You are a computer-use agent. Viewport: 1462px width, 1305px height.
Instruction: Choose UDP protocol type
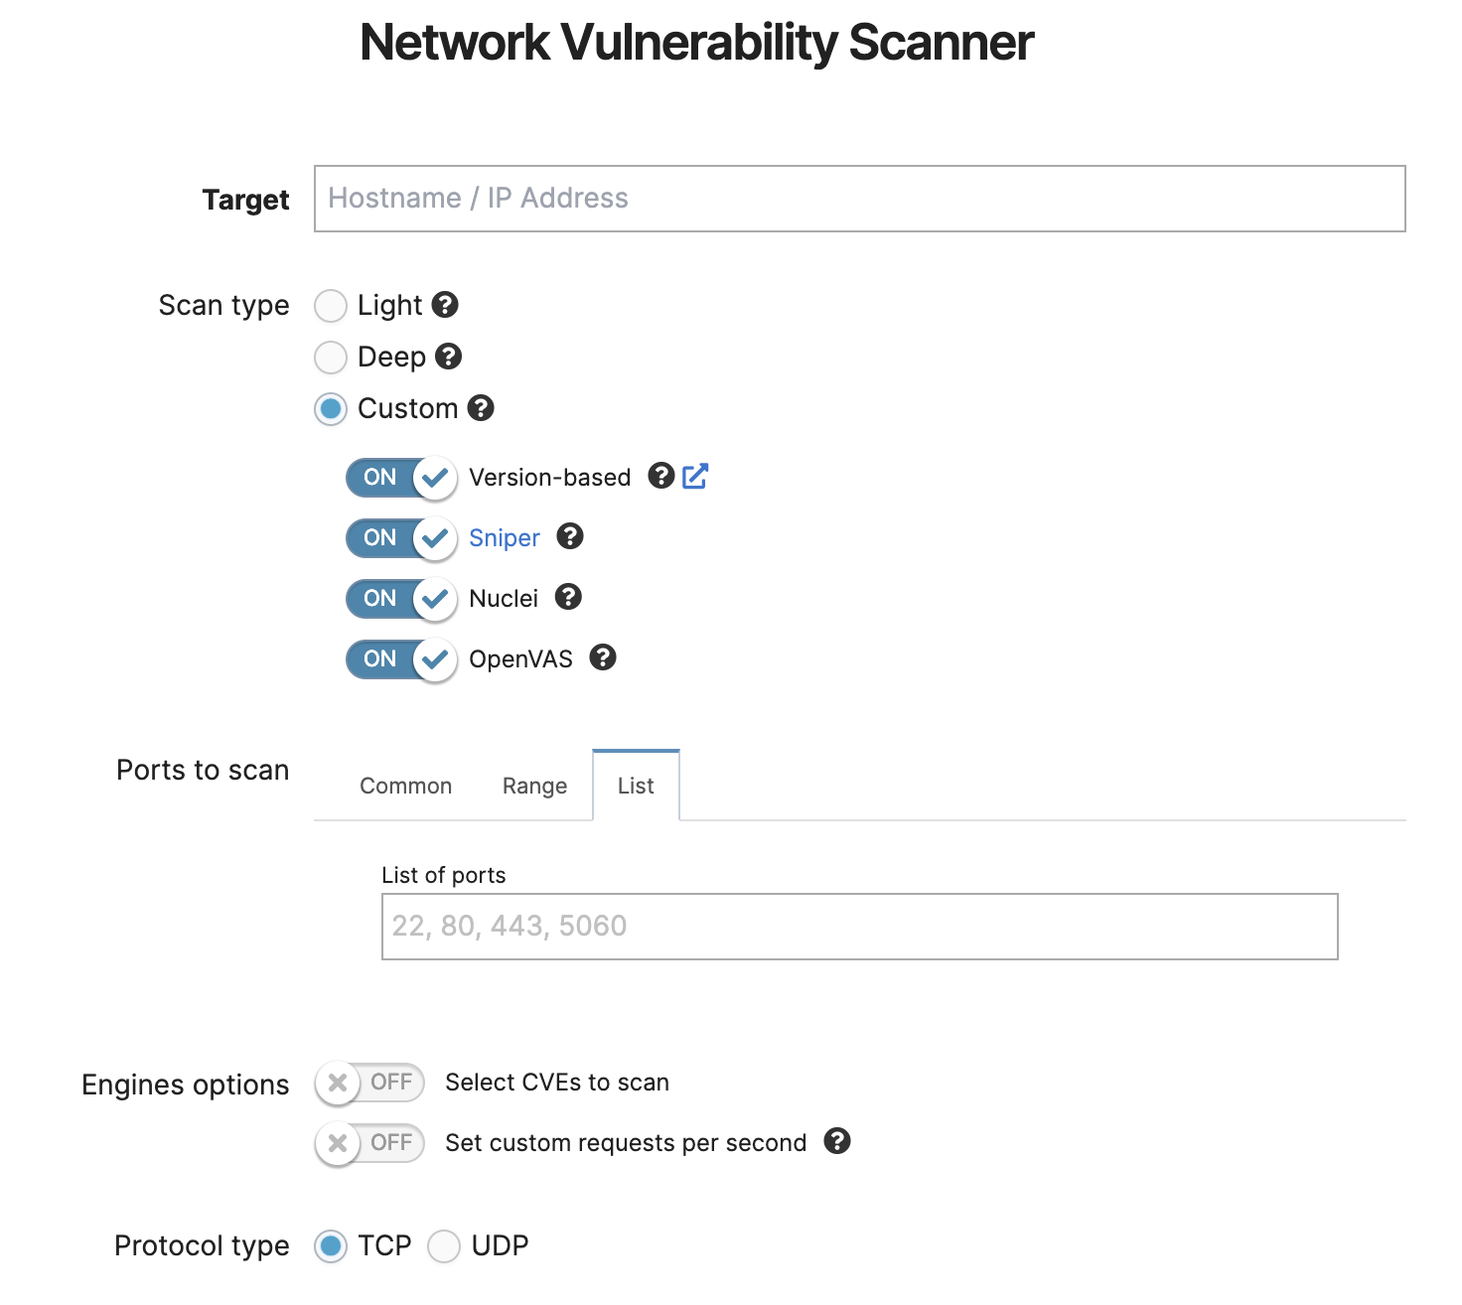tap(444, 1246)
